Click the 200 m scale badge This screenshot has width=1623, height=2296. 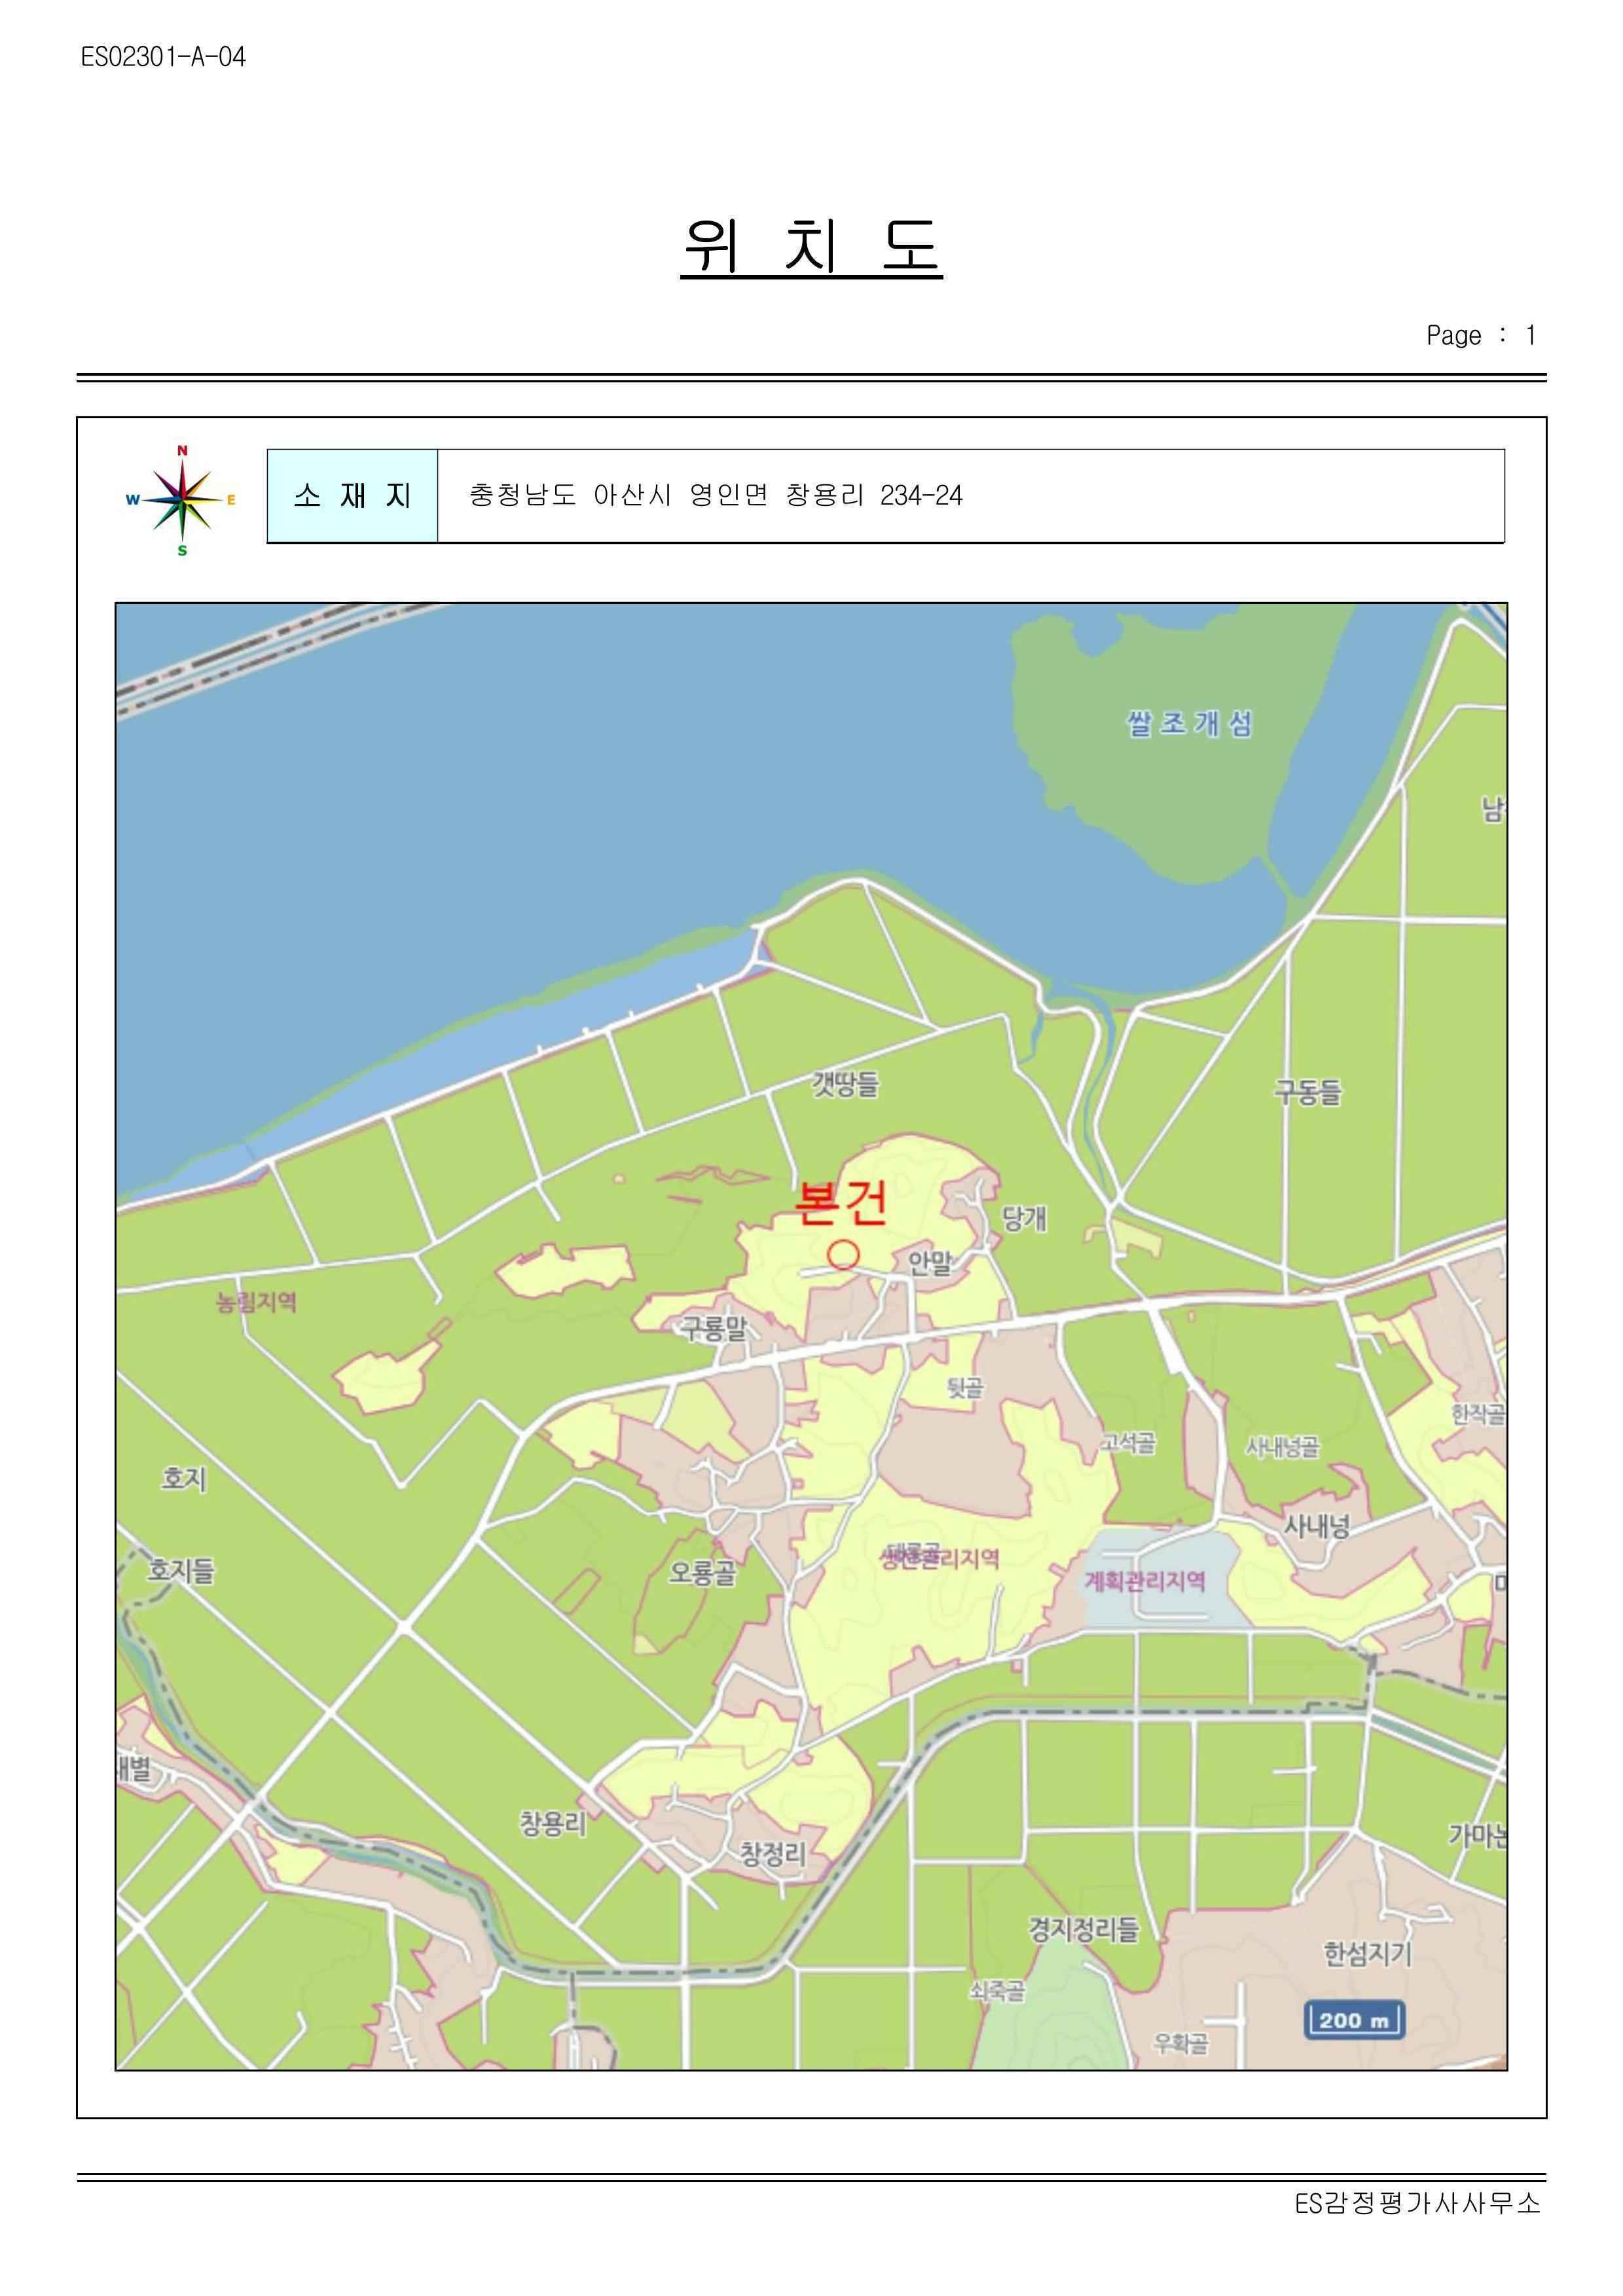pos(1354,2020)
